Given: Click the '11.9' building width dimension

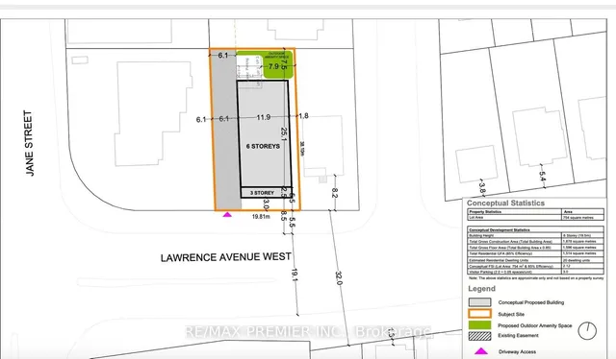Looking at the screenshot, I should click(263, 117).
